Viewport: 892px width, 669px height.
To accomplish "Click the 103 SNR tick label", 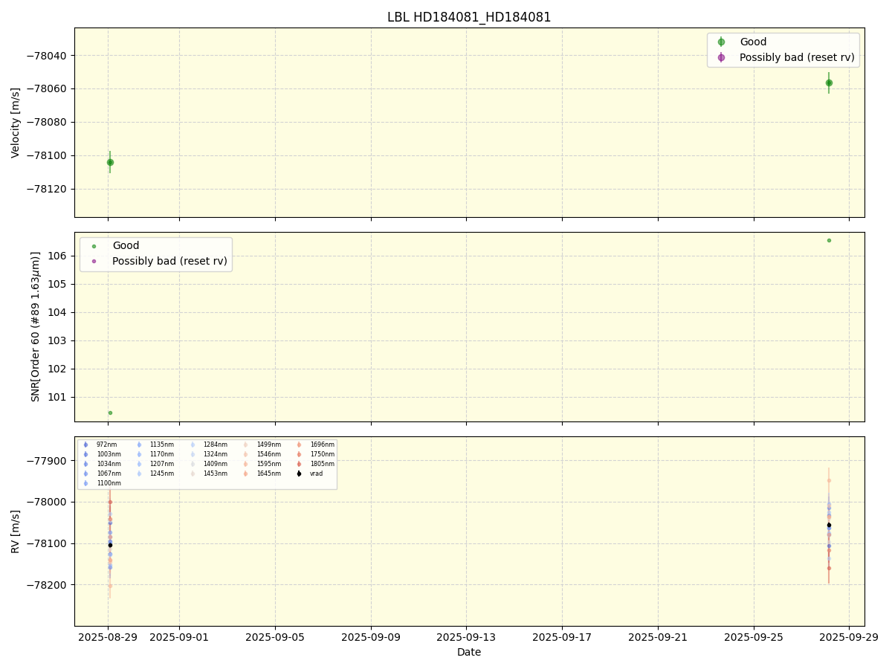I will pyautogui.click(x=58, y=341).
